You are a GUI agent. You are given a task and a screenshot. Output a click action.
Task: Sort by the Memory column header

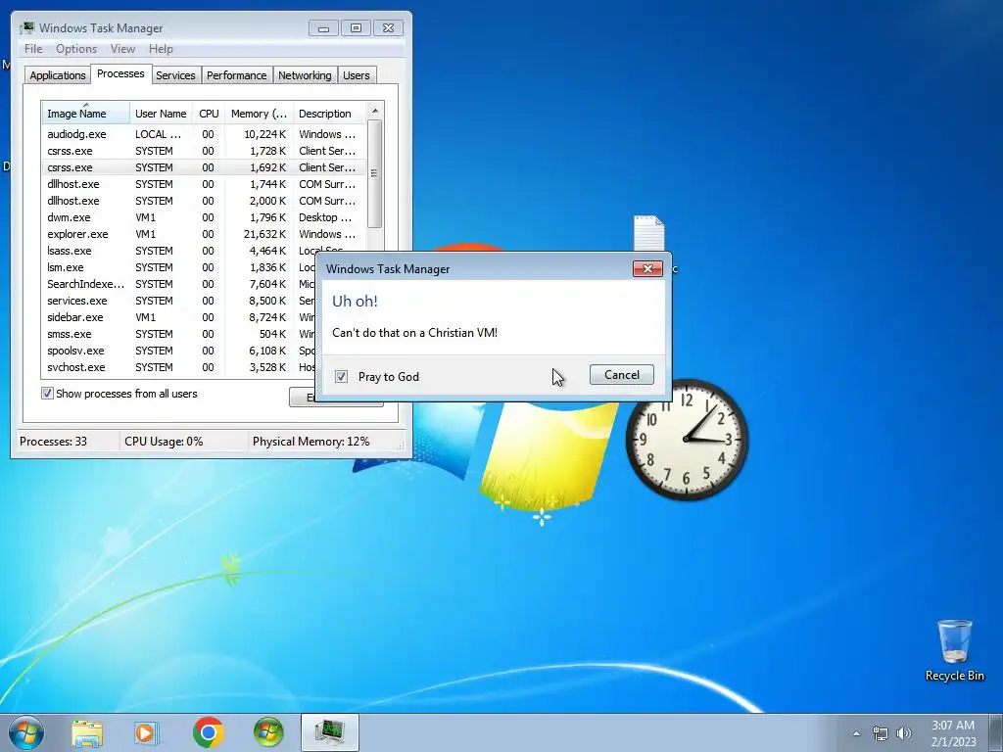click(x=259, y=114)
